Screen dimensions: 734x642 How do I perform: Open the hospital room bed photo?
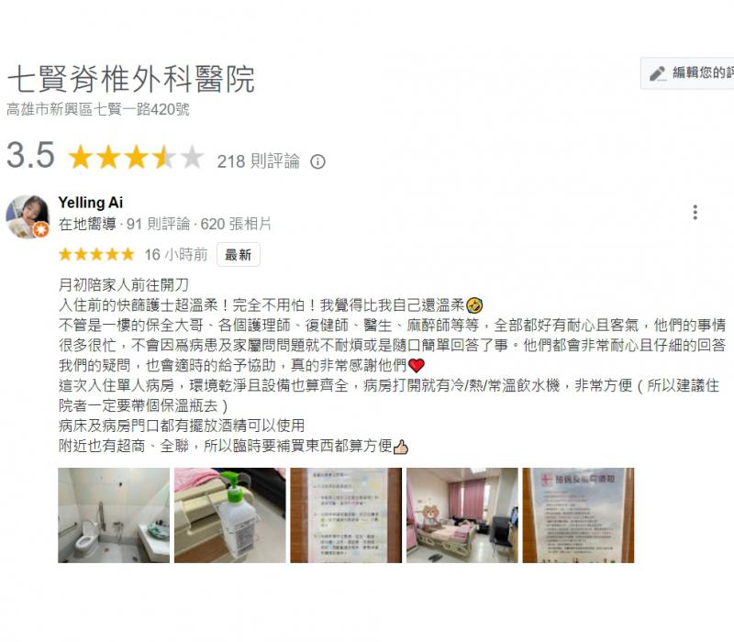coord(462,515)
